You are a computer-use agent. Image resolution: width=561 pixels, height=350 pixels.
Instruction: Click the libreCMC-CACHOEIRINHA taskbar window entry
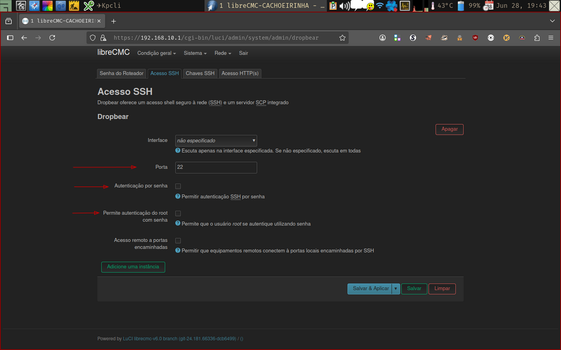coord(266,5)
